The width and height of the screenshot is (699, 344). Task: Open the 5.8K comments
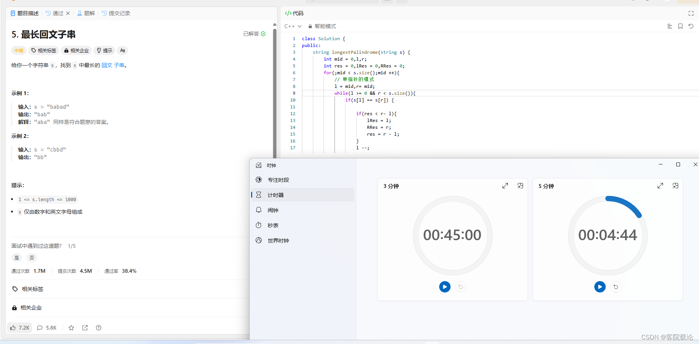(x=47, y=328)
